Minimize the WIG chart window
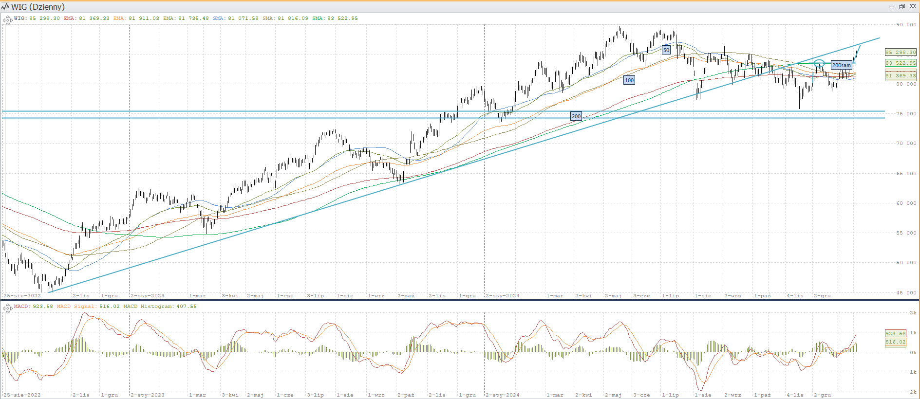This screenshot has width=920, height=399. 891,7
